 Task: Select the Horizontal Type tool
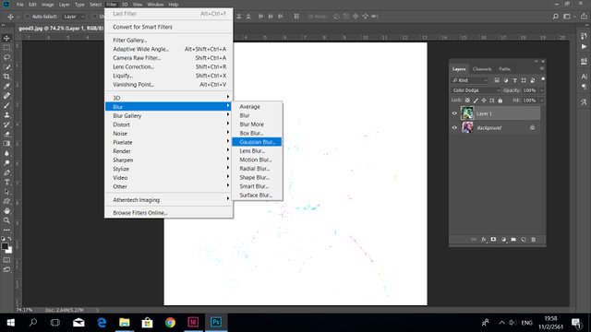click(6, 183)
